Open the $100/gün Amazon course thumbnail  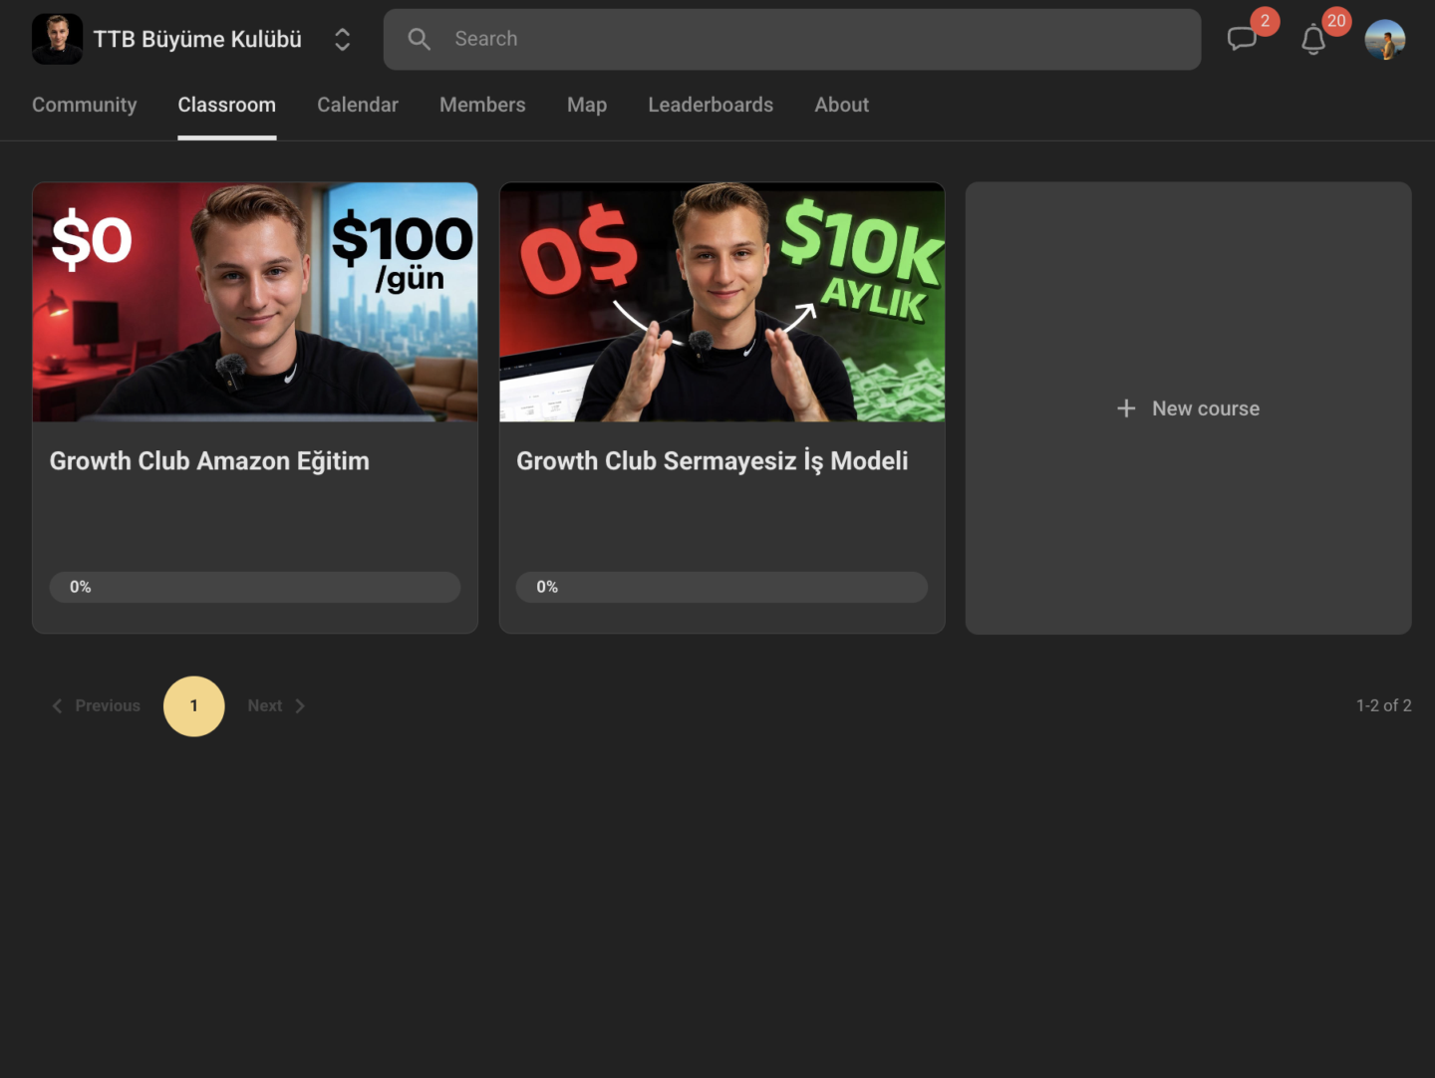click(x=255, y=302)
